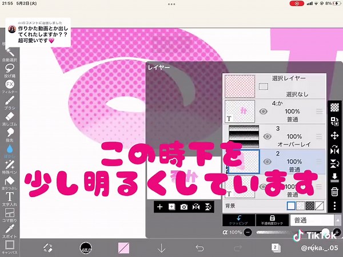Tap the brush-eraser switch icon
The width and height of the screenshot is (343, 257).
(x=47, y=248)
